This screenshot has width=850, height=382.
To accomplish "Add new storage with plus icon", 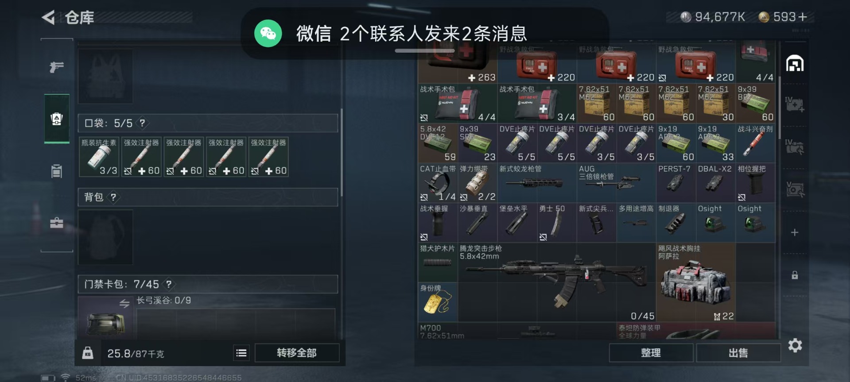I will click(x=795, y=232).
